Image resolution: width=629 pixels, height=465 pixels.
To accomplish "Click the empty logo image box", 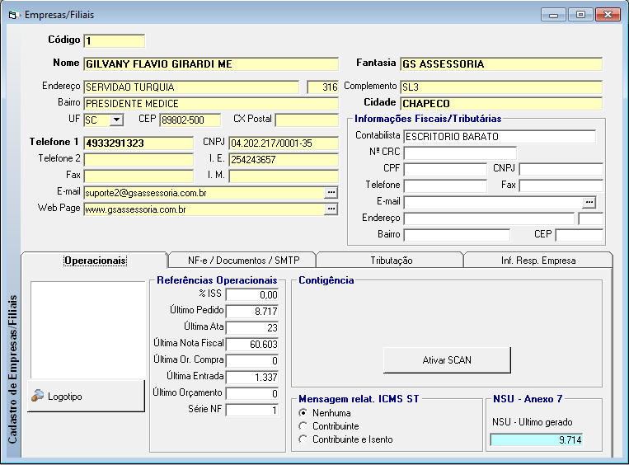I will (x=87, y=329).
